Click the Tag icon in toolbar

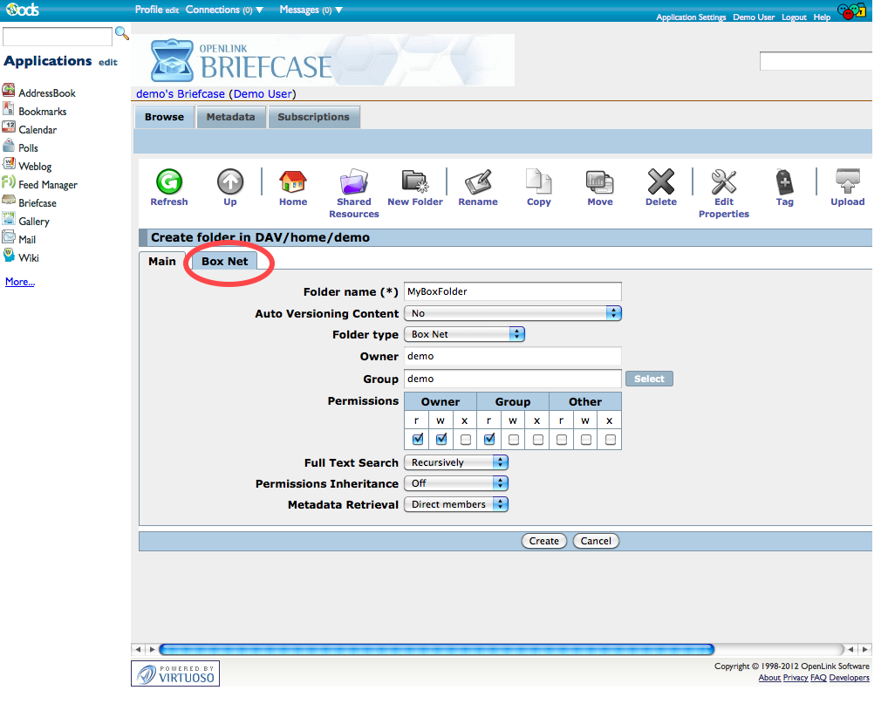(784, 181)
